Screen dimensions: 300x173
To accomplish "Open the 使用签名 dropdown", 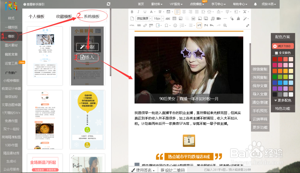I will pyautogui.click(x=143, y=170).
